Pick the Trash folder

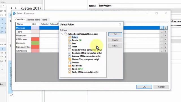tap(75, 46)
